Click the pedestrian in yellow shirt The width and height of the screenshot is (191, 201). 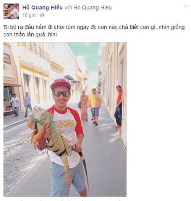95,106
